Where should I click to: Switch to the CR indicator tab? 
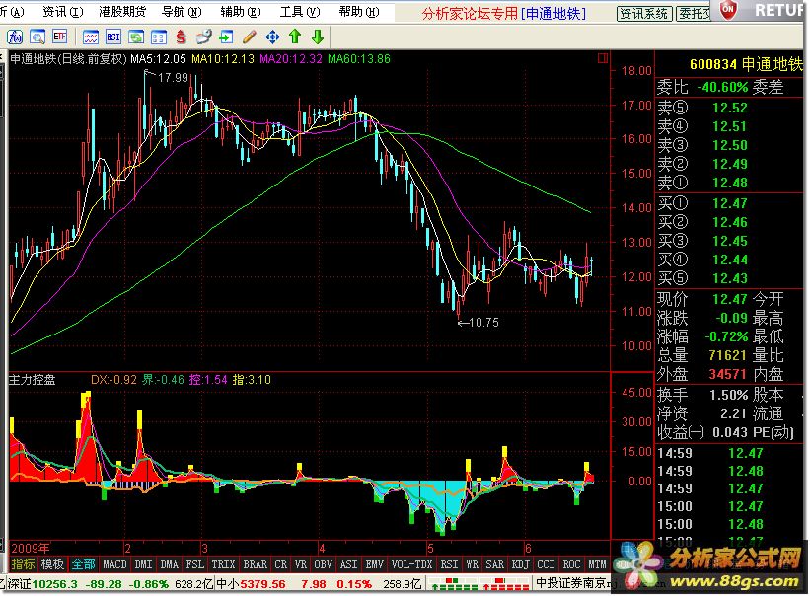[x=281, y=564]
